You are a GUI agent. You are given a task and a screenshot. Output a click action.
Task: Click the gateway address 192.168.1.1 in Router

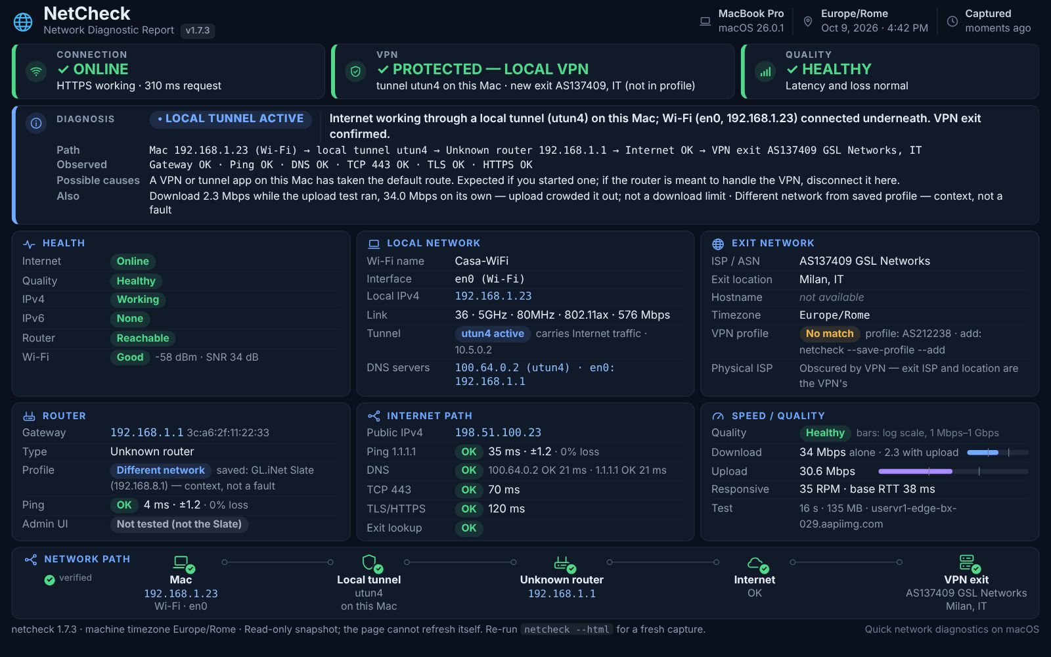point(146,433)
